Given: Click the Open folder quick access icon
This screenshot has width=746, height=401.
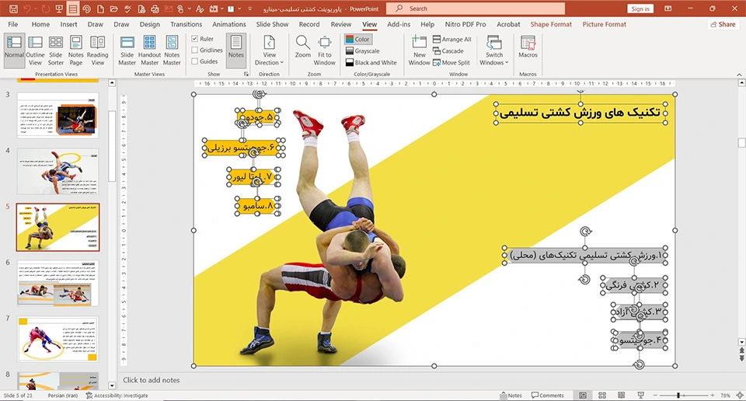Looking at the screenshot, I should [113, 9].
